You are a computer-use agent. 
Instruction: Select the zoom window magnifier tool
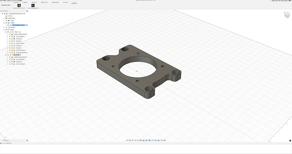pos(135,141)
